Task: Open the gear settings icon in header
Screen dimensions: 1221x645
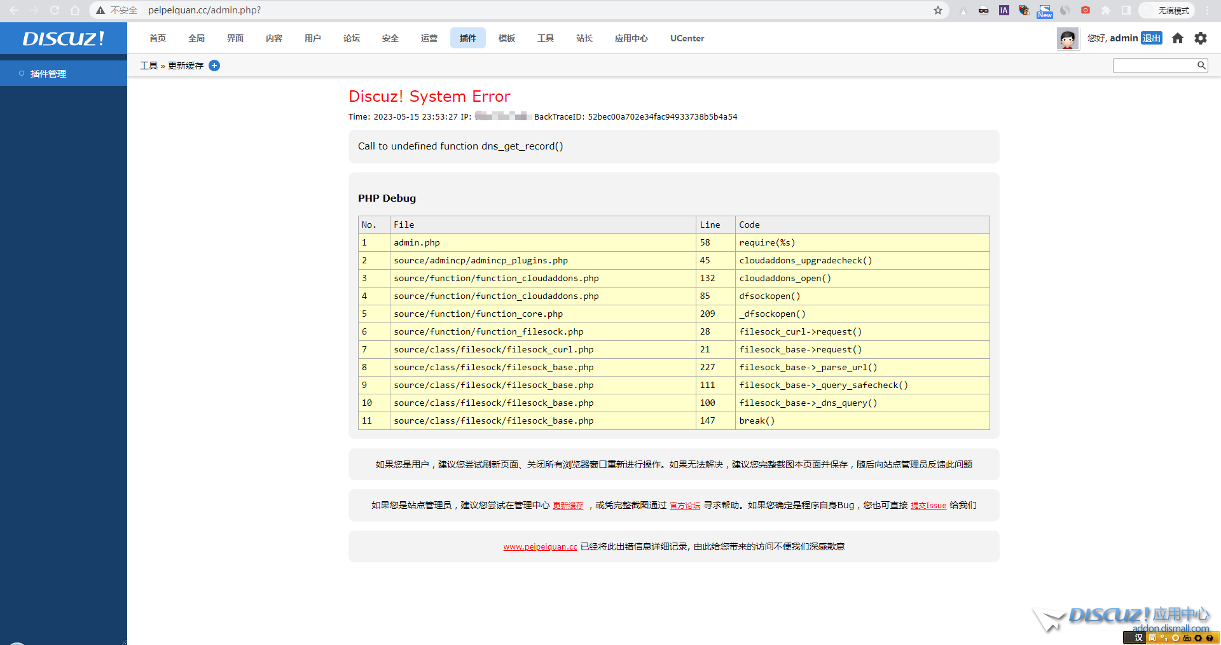Action: tap(1201, 38)
